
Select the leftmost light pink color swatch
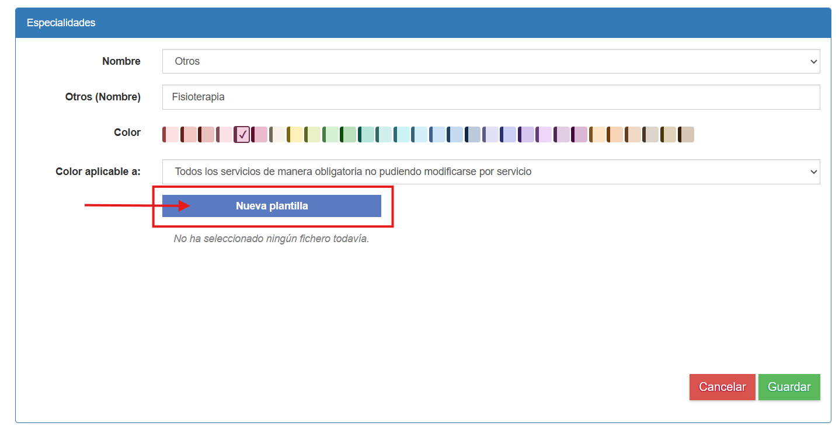170,134
